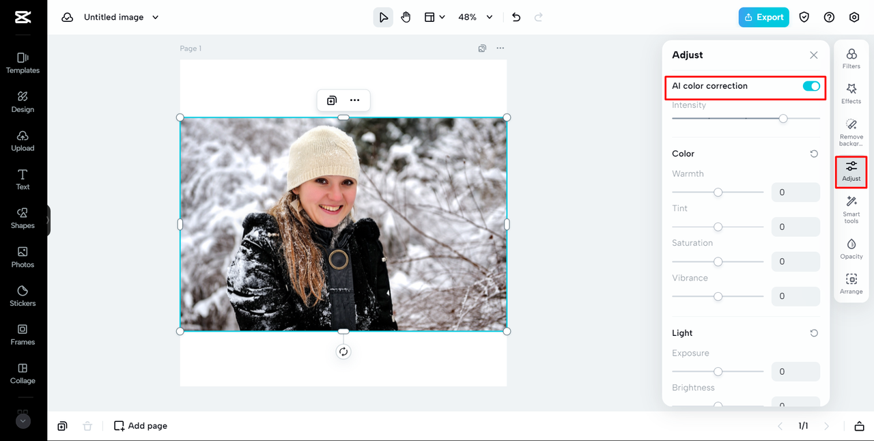Open the Collage panel
Viewport: 874px width, 441px height.
pyautogui.click(x=23, y=373)
